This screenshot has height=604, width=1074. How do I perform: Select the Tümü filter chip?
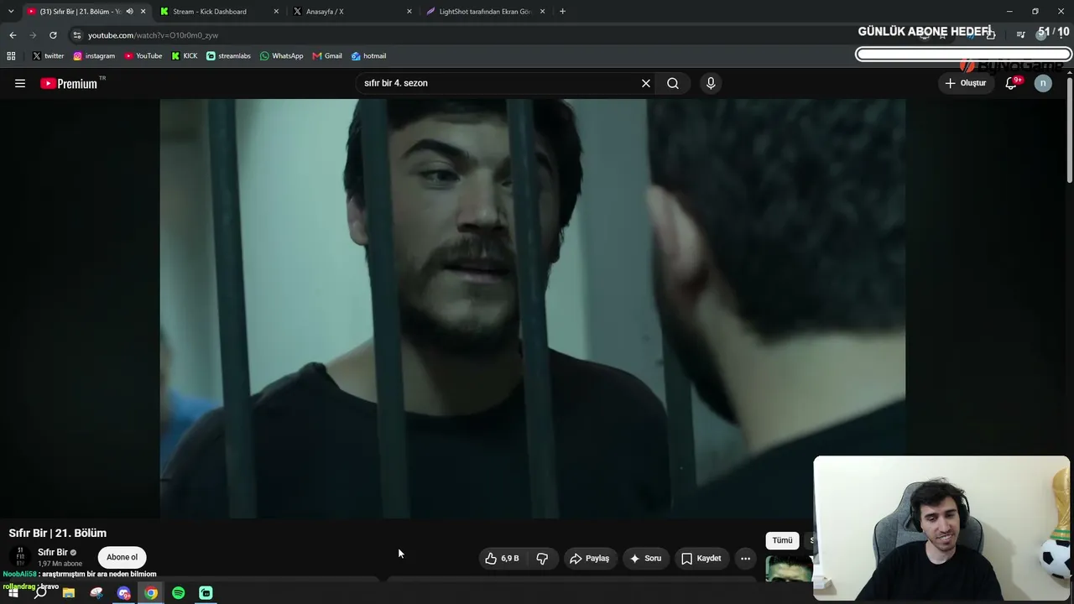click(782, 541)
